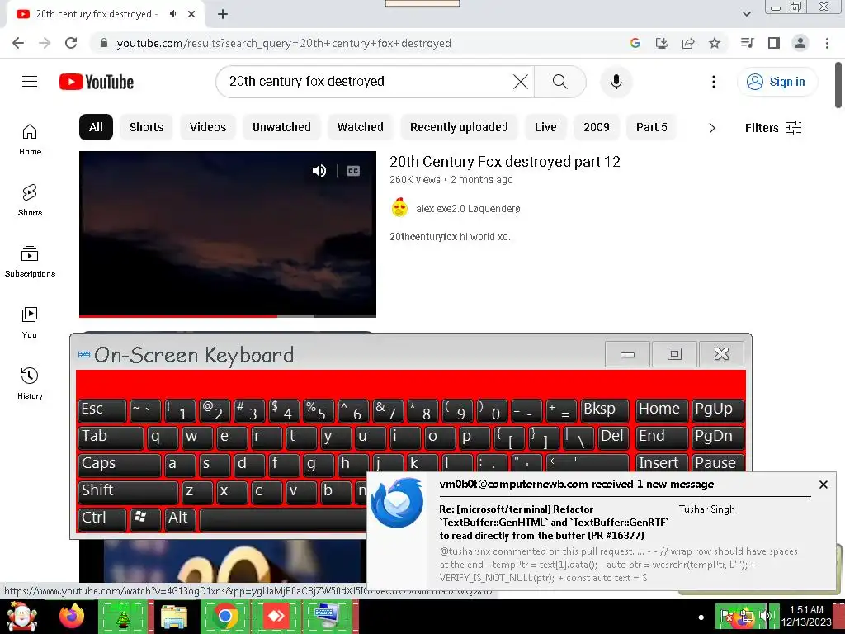Open Chrome media controls icon

(747, 43)
